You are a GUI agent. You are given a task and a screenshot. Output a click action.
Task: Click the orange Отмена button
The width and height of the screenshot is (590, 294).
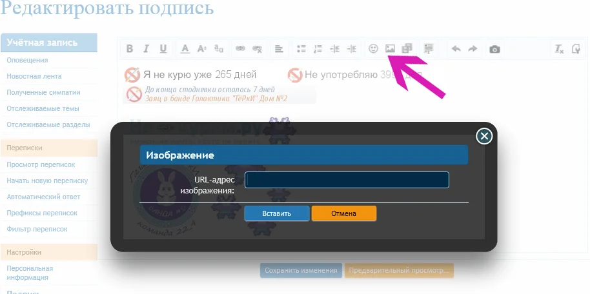343,213
